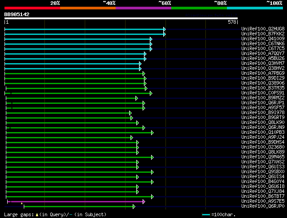The width and height of the screenshot is (287, 218).
Task: Select the UniRef100_B3TM35 label
Action: (263, 88)
